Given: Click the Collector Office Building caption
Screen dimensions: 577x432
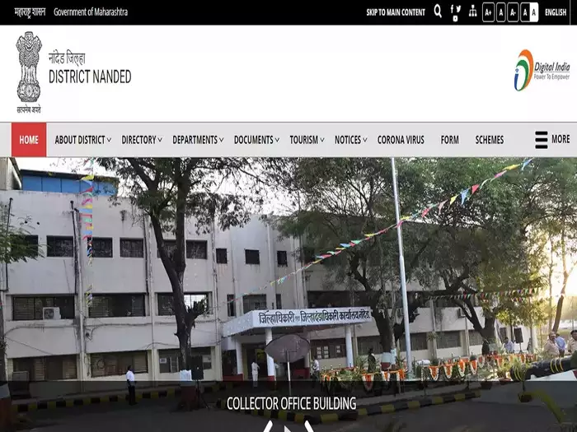Looking at the screenshot, I should tap(292, 403).
